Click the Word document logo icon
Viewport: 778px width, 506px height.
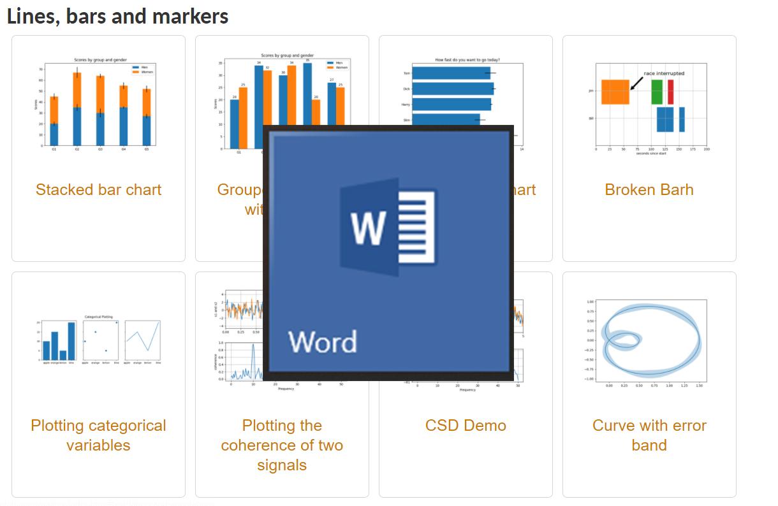point(388,227)
